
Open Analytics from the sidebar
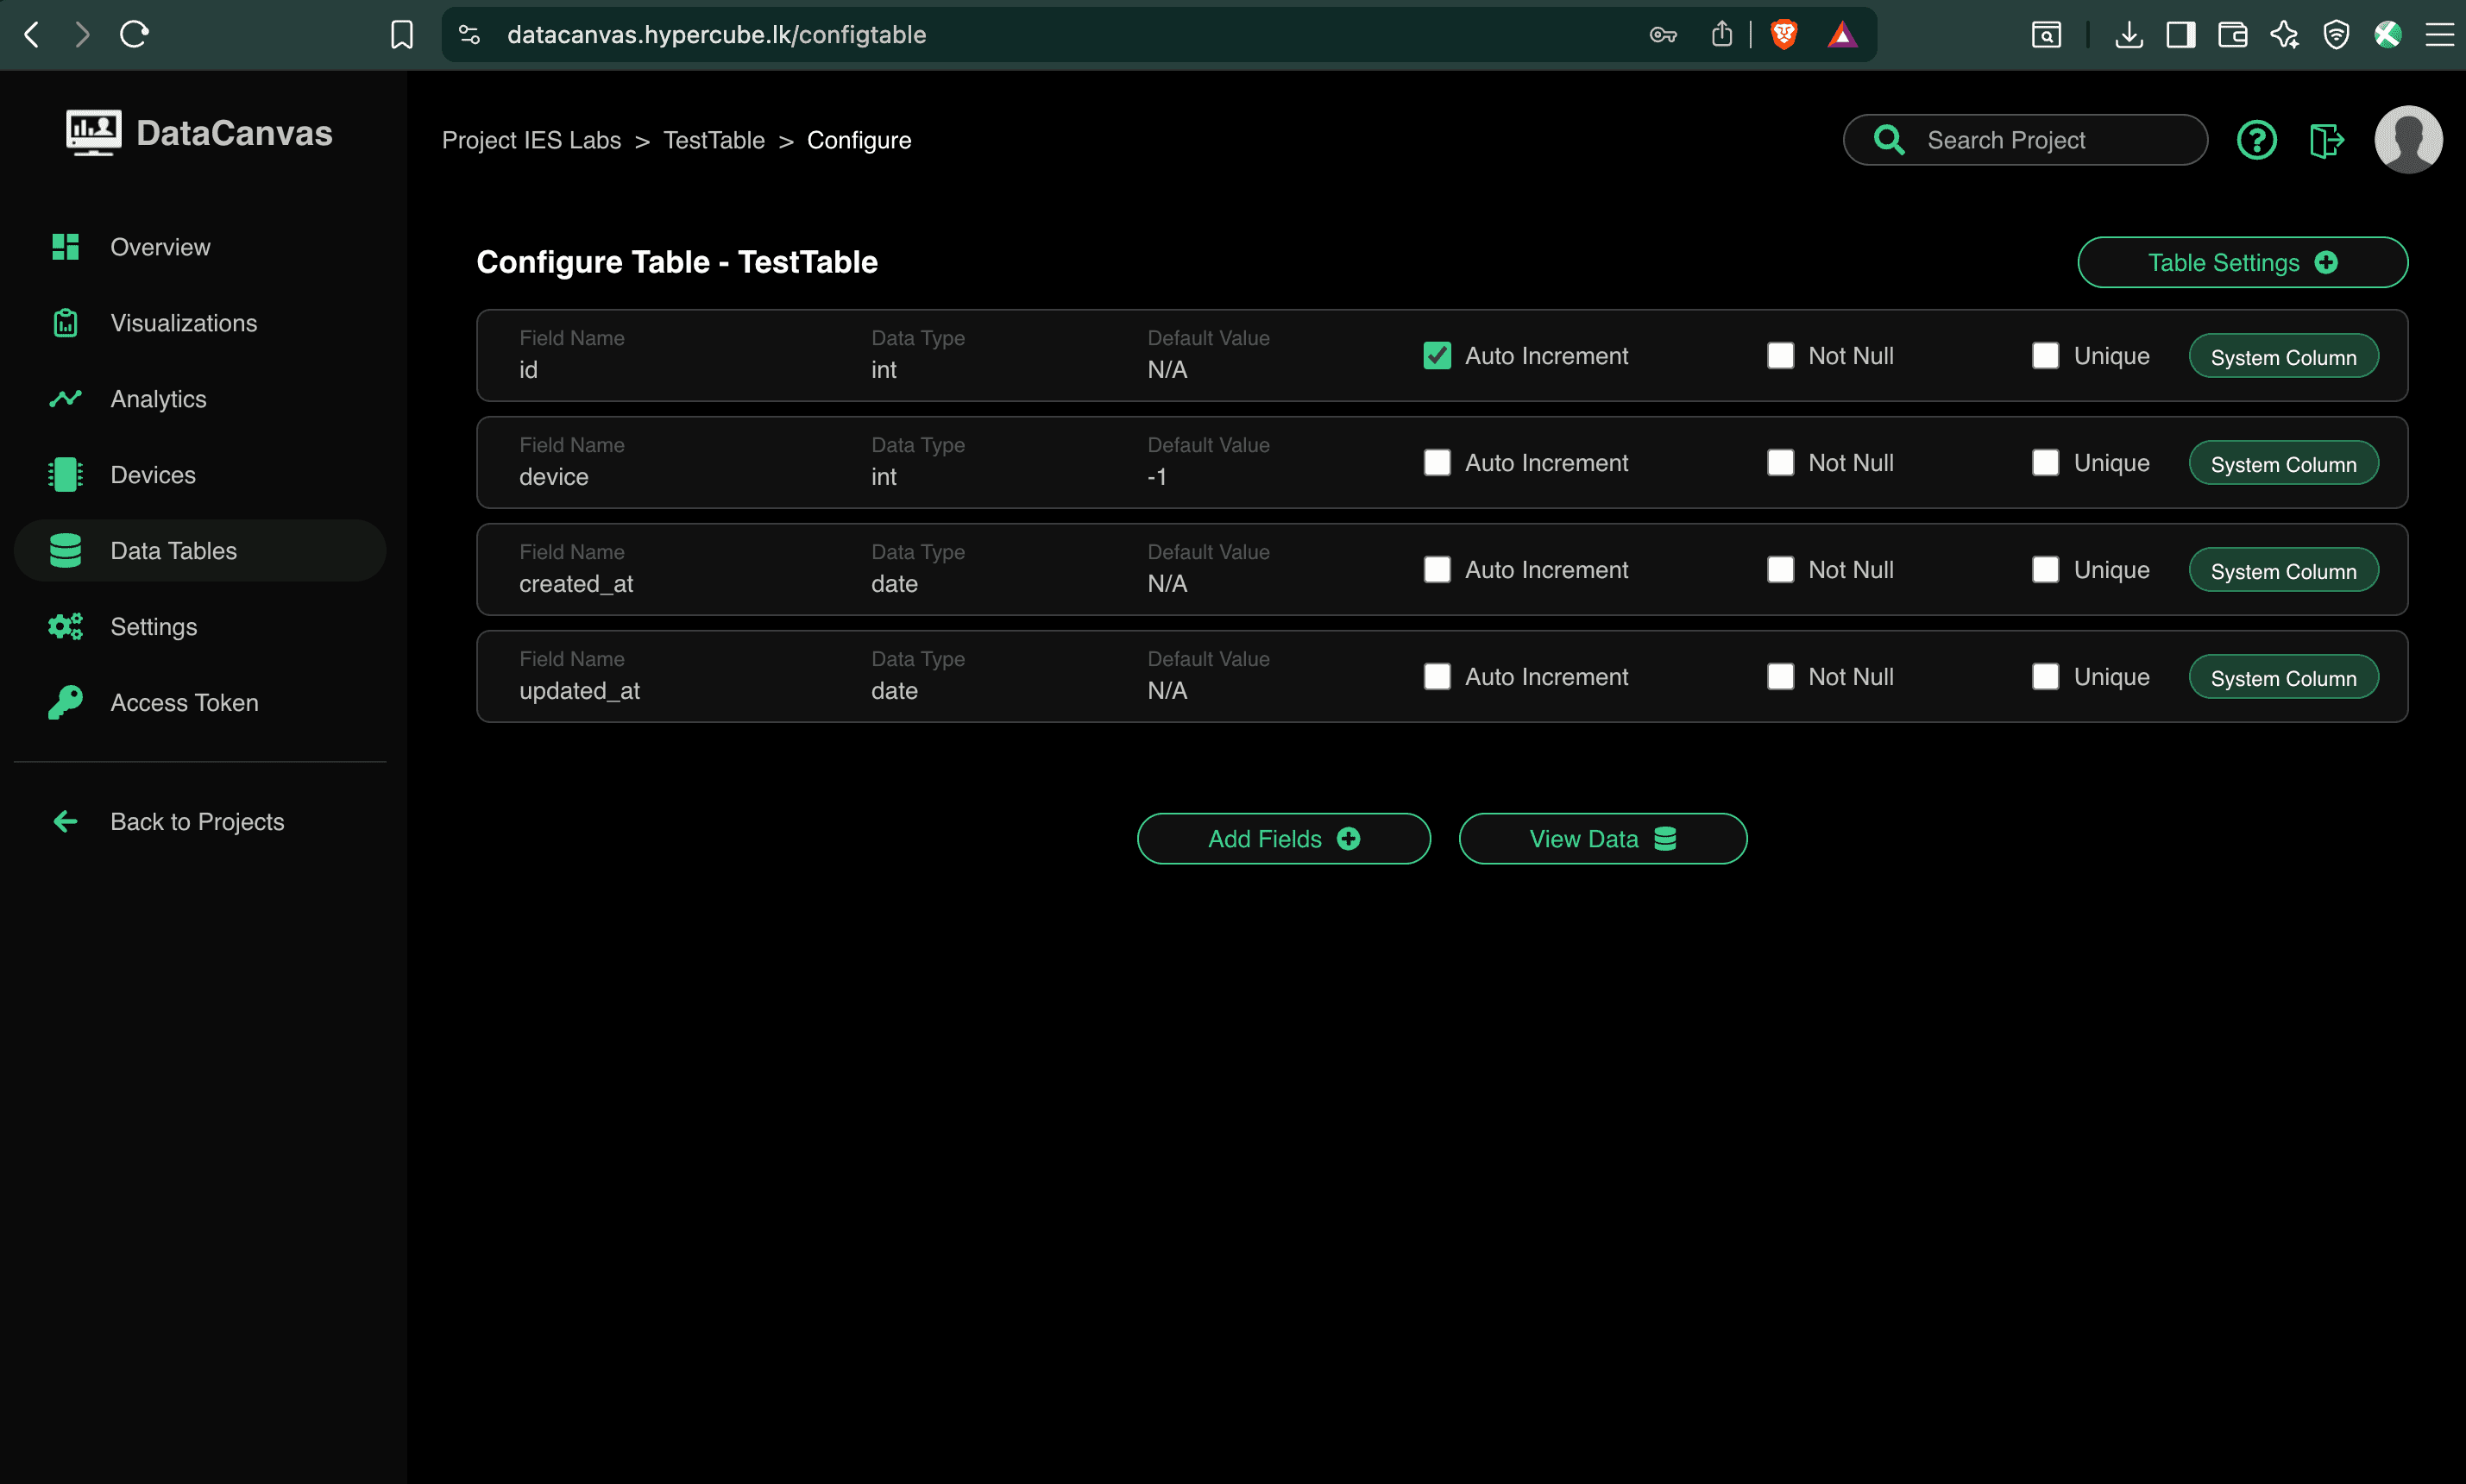click(159, 398)
